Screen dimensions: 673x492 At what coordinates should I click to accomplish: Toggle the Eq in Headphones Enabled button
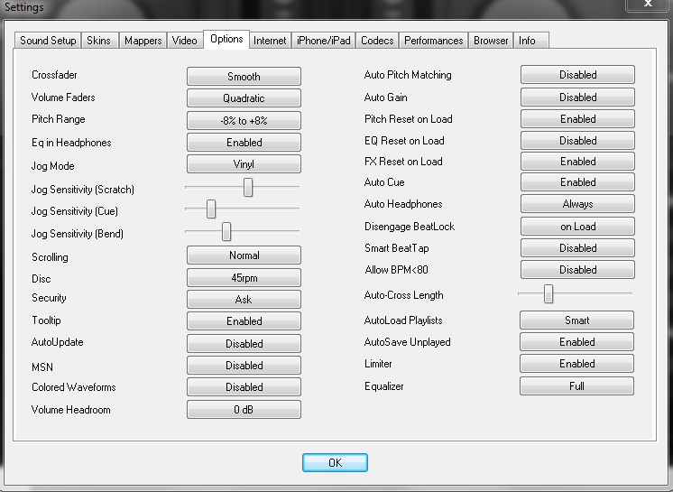244,143
